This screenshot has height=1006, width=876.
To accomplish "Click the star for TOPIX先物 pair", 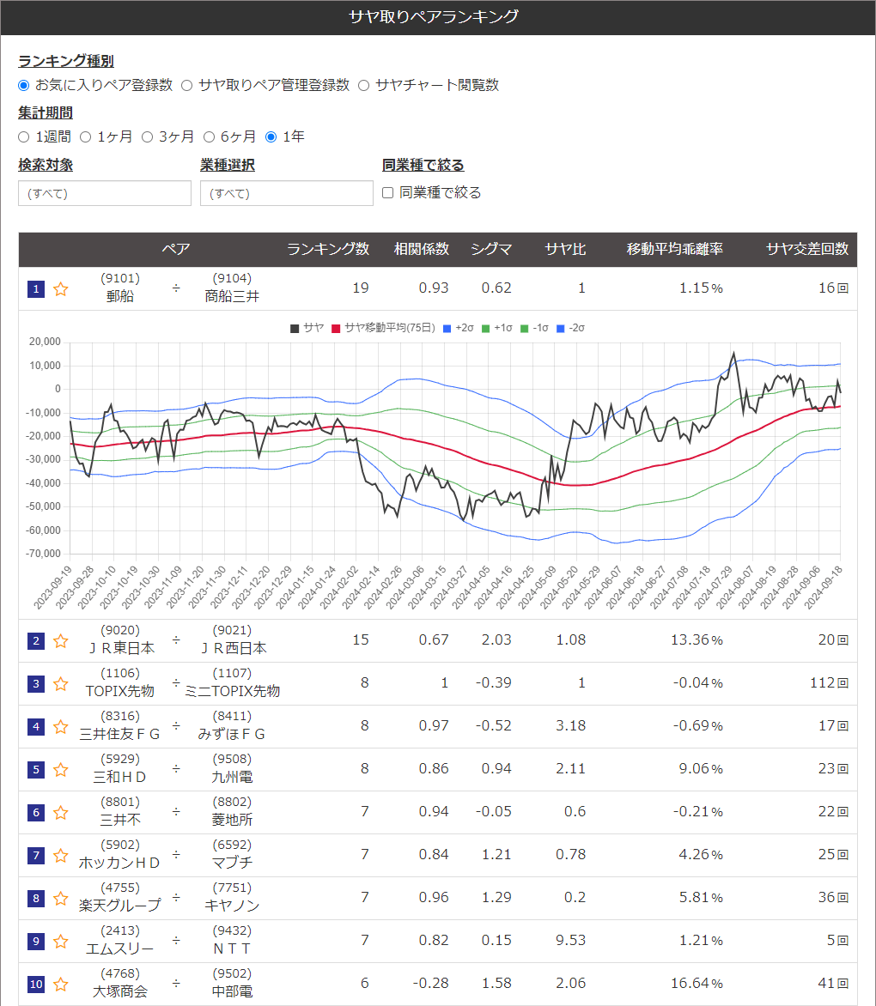I will (x=61, y=684).
